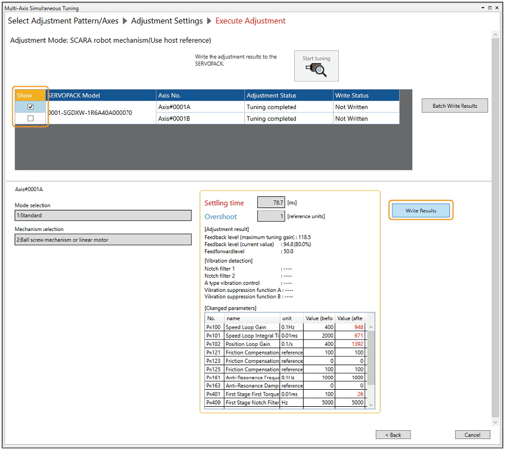505x449 pixels.
Task: Cancel the adjustment with Cancel button
Action: click(472, 435)
